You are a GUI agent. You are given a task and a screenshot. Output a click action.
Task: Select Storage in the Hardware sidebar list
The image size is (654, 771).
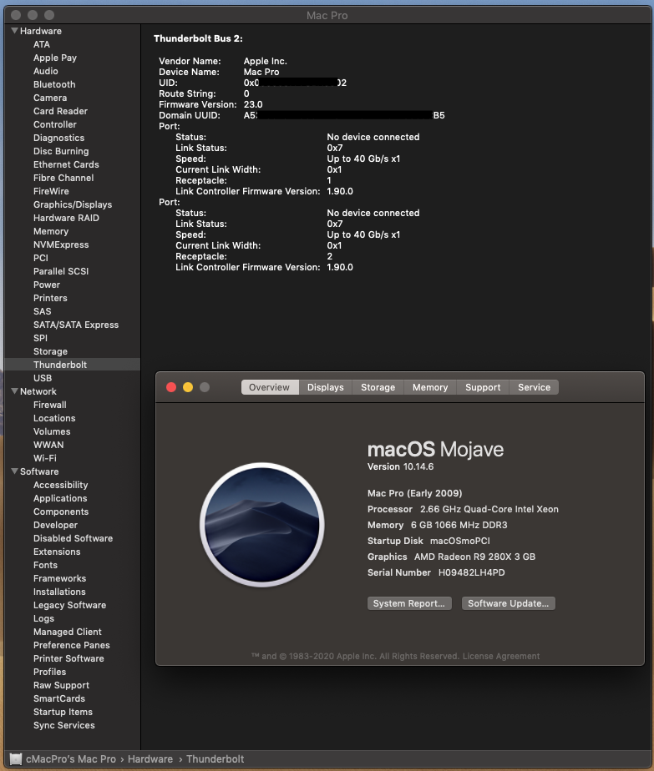[50, 351]
